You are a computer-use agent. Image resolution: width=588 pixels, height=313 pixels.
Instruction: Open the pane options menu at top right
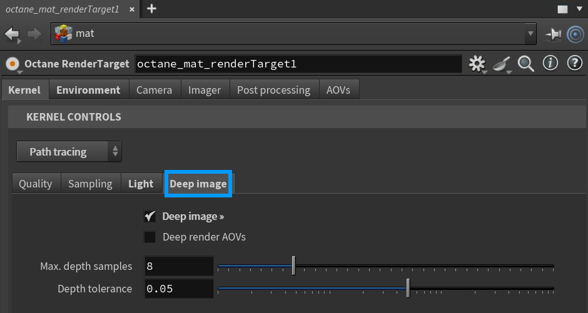tap(563, 9)
